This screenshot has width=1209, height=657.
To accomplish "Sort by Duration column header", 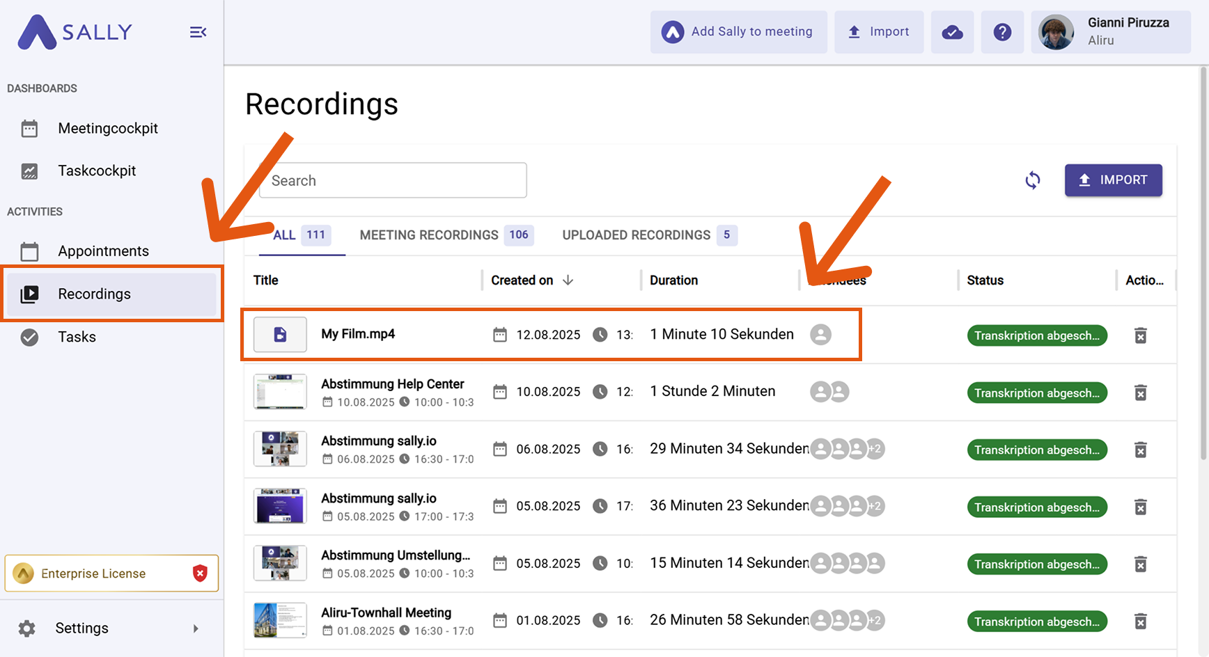I will point(673,280).
